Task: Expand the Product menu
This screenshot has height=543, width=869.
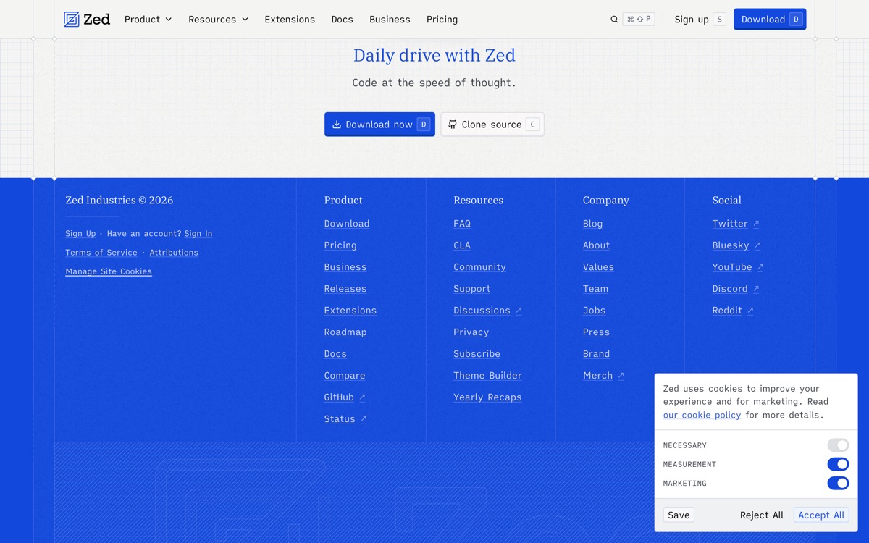Action: click(148, 20)
